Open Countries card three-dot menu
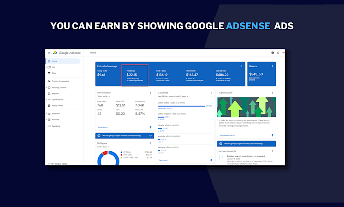The image size is (344, 207). click(x=211, y=93)
